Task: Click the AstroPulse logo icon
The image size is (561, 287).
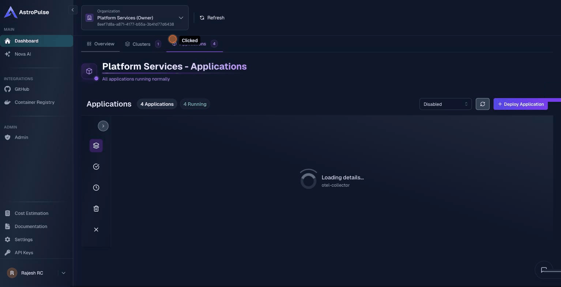Action: 11,12
